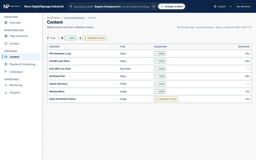256x160 pixels.
Task: Click the 90s duration value
Action: coord(247,76)
